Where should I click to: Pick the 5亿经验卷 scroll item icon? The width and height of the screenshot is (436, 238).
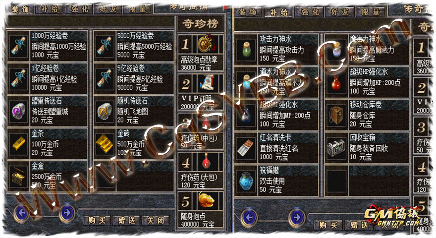(x=105, y=78)
